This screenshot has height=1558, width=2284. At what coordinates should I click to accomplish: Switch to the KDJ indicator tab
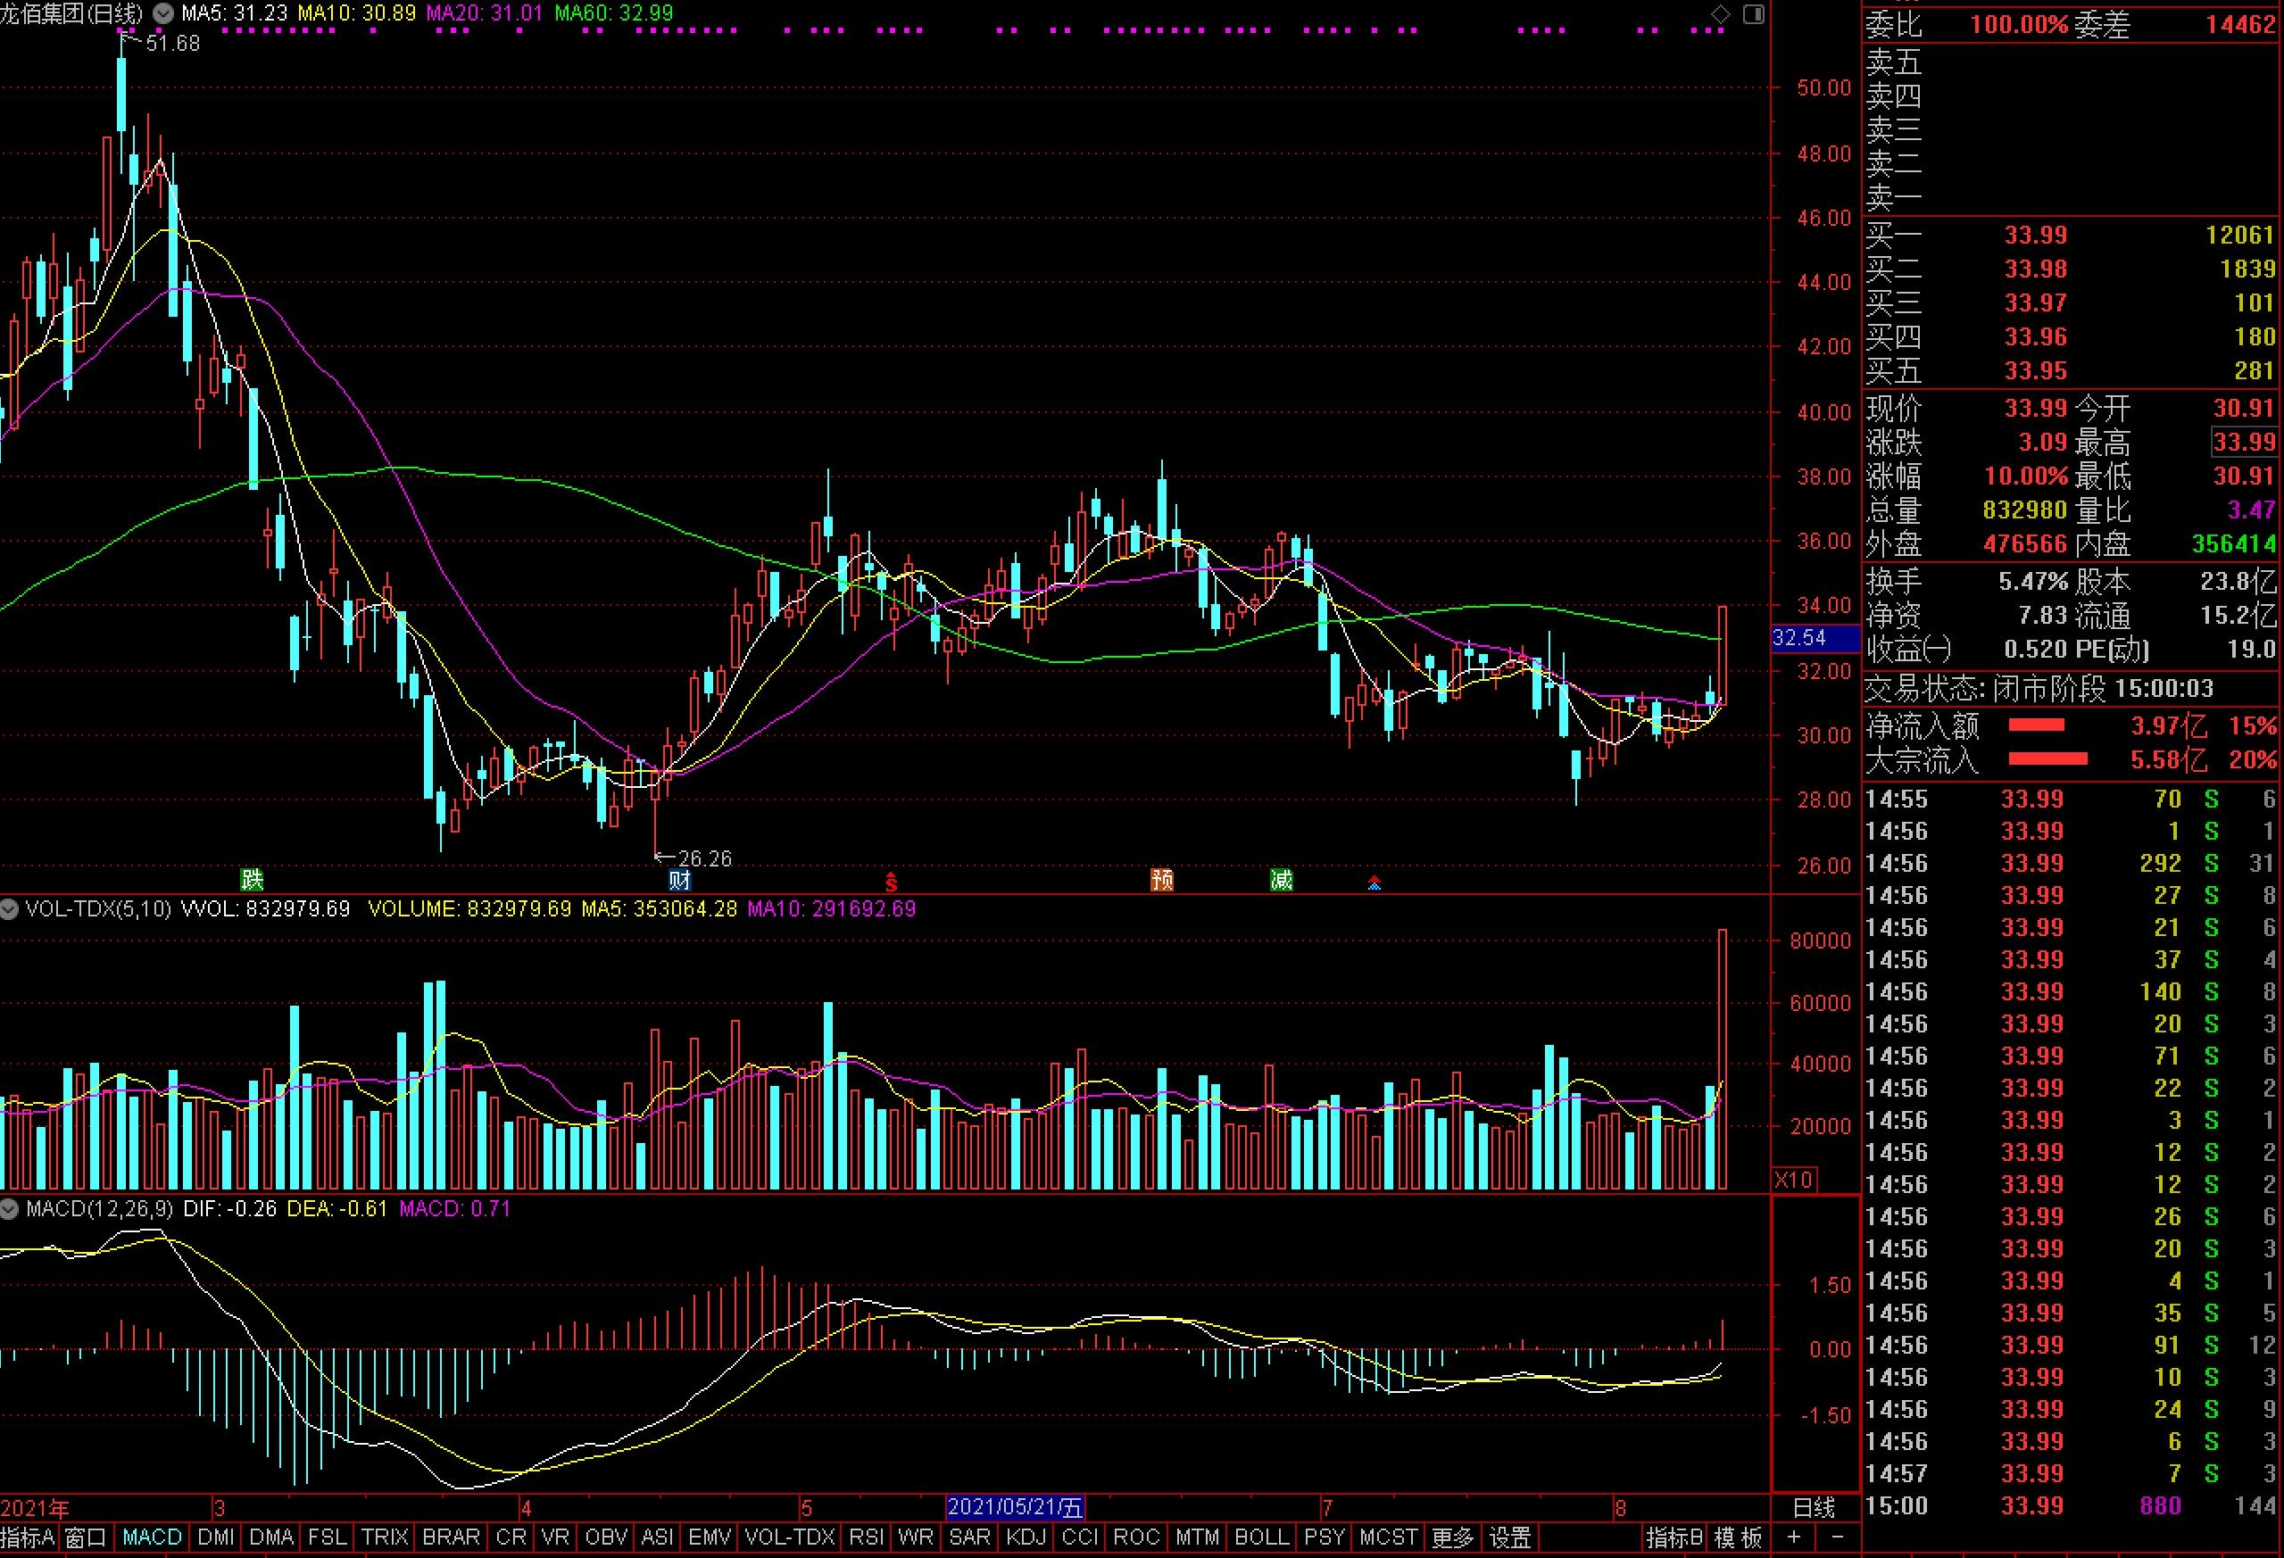1026,1537
